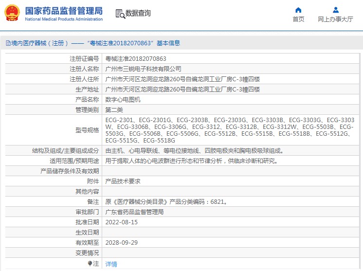Click the national emblem logo
Viewport: 363px width, 271px height.
[12, 13]
